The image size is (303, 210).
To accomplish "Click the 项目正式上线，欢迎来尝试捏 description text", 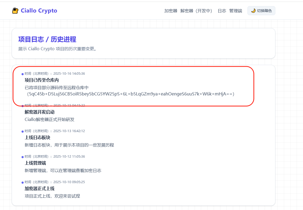I will coord(52,196).
